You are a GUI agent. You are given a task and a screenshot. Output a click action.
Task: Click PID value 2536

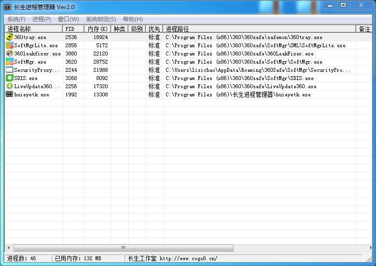(71, 37)
